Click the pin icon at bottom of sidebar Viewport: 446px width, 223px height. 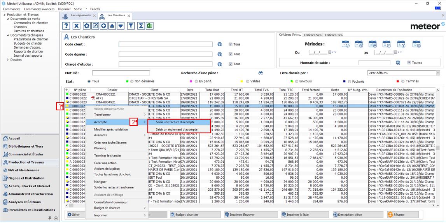50,218
